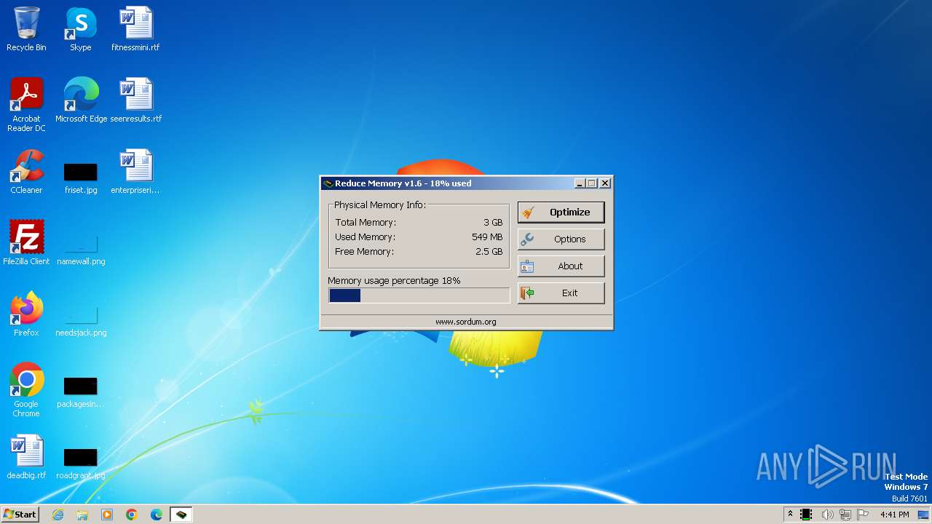Viewport: 932px width, 524px height.
Task: Select the CCleaner desktop shortcut
Action: pyautogui.click(x=26, y=172)
